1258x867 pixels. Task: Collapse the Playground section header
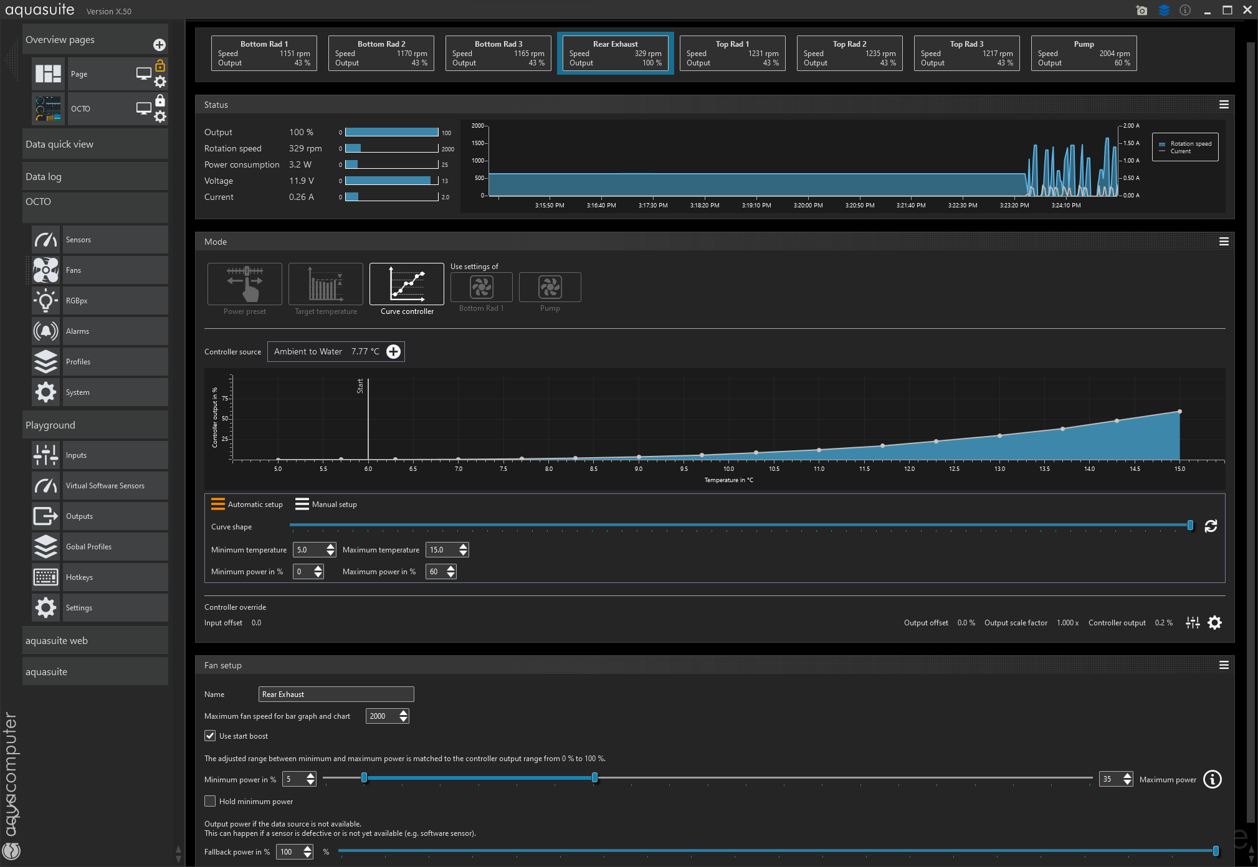point(95,425)
